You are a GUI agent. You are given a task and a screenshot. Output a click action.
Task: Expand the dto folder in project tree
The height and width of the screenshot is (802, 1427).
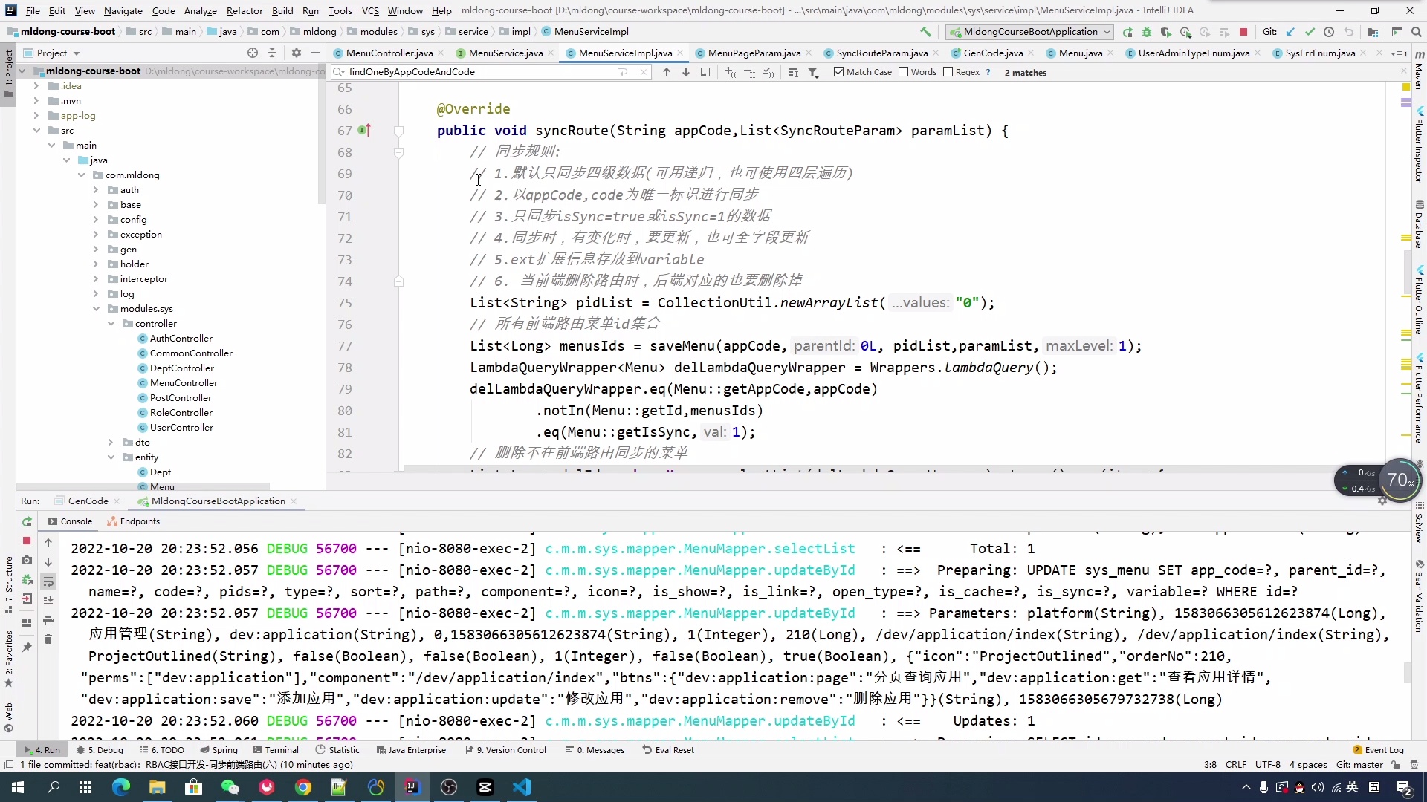[x=111, y=443]
